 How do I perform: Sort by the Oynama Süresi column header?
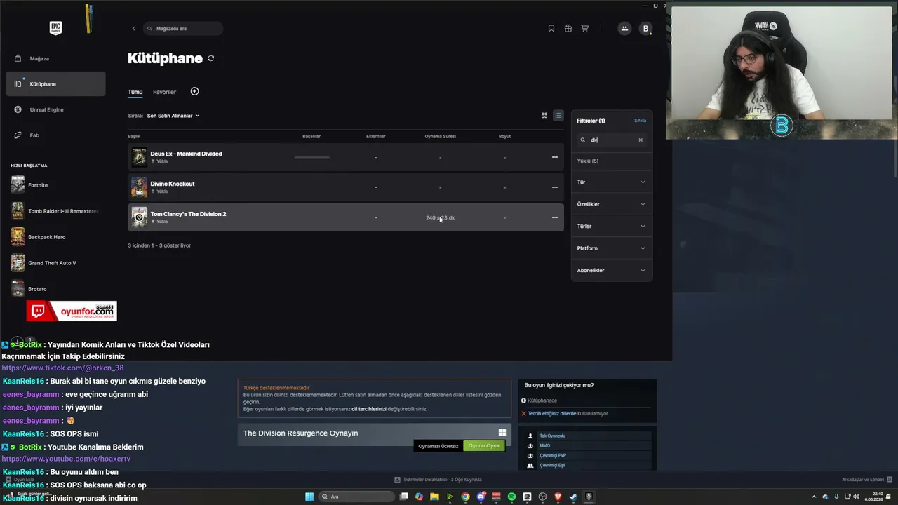click(440, 136)
